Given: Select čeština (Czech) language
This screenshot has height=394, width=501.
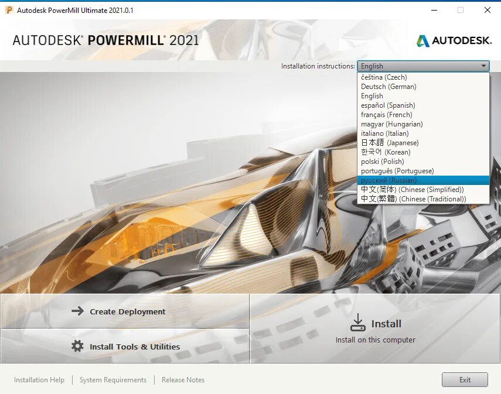Looking at the screenshot, I should pyautogui.click(x=423, y=77).
